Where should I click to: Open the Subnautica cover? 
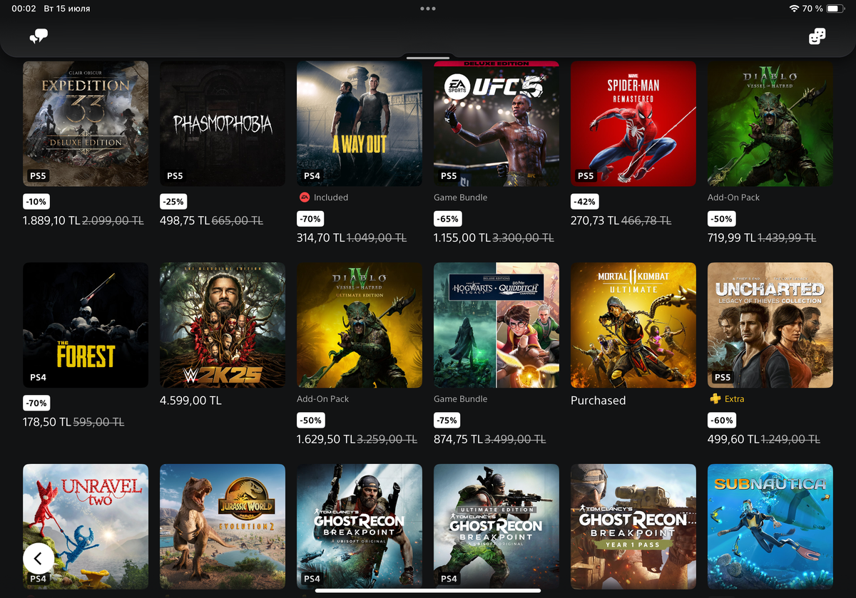pos(770,527)
